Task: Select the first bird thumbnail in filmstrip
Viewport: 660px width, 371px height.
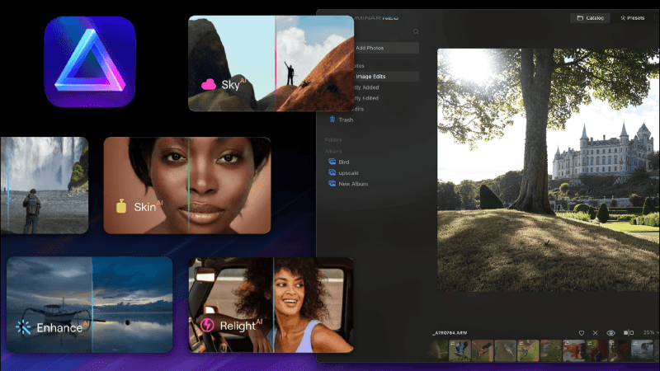Action: [x=439, y=351]
